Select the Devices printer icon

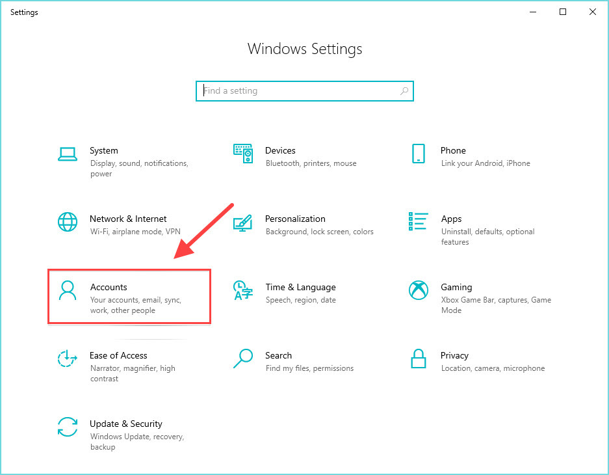[x=242, y=155]
